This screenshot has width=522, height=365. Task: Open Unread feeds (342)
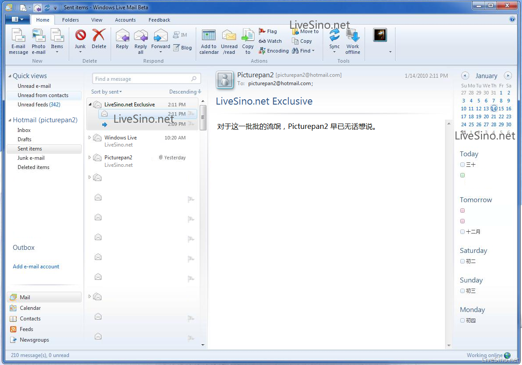click(39, 105)
